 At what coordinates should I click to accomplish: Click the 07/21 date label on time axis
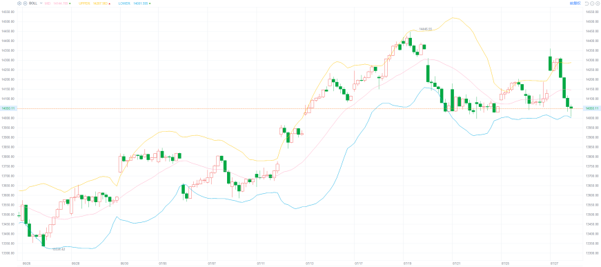point(457,264)
